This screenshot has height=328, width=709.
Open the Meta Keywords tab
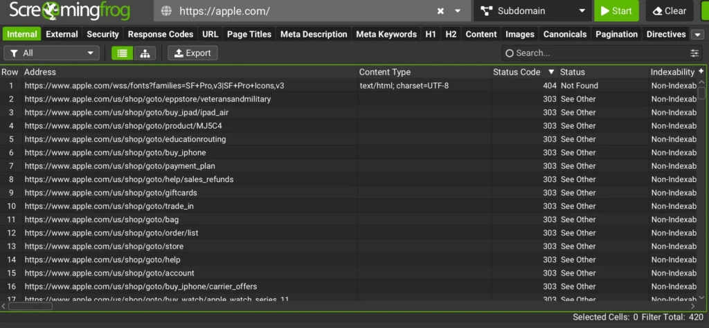(386, 34)
